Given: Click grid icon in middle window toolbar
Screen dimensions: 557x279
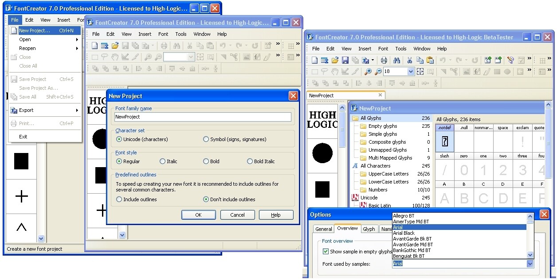Looking at the screenshot, I should click(291, 46).
